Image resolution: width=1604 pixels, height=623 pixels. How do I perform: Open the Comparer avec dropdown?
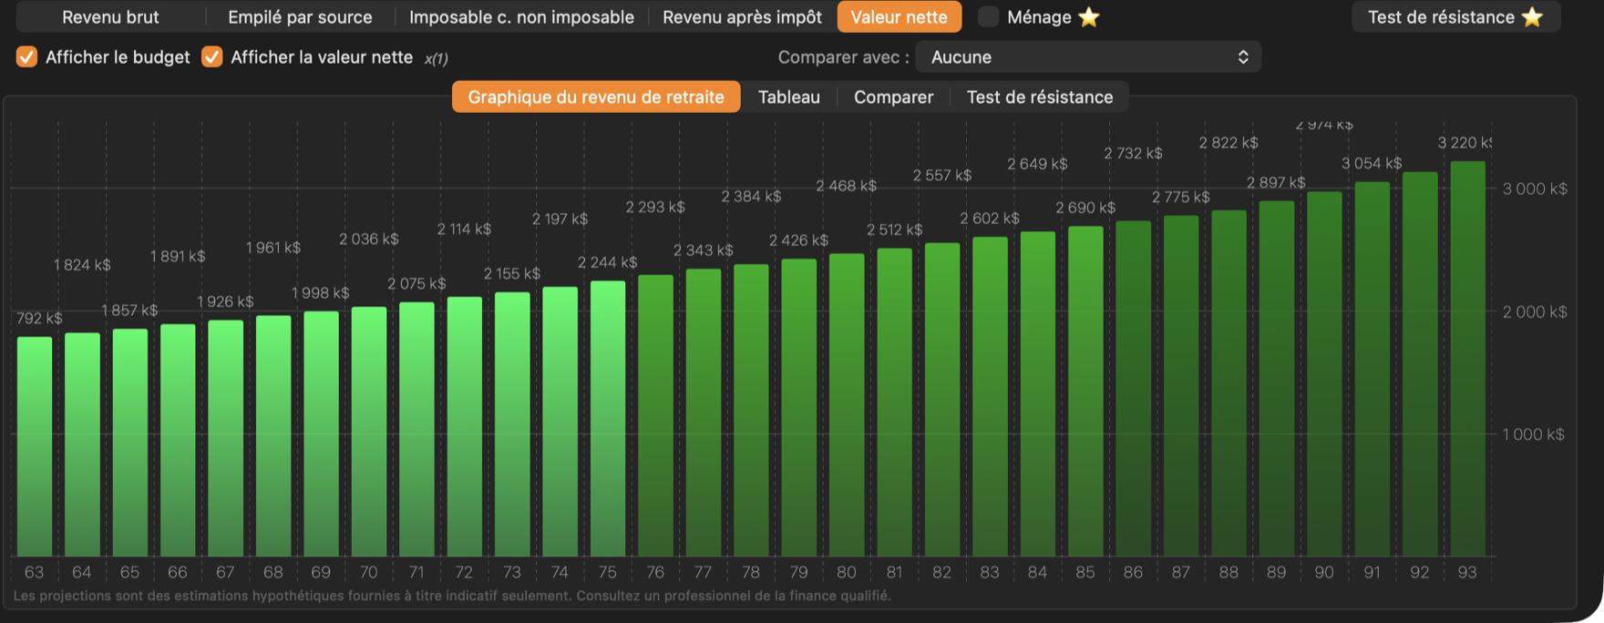pos(1088,57)
